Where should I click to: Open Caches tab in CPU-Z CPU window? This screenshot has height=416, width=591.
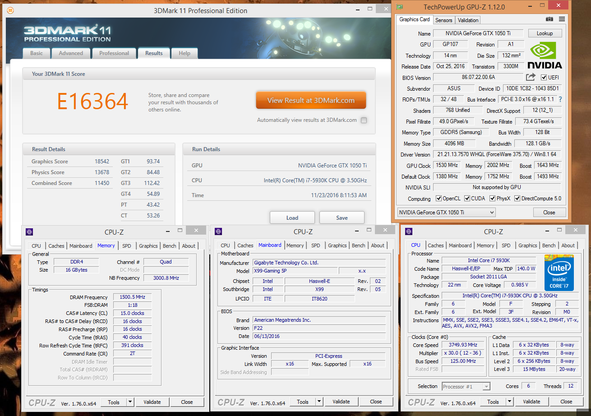(x=436, y=246)
